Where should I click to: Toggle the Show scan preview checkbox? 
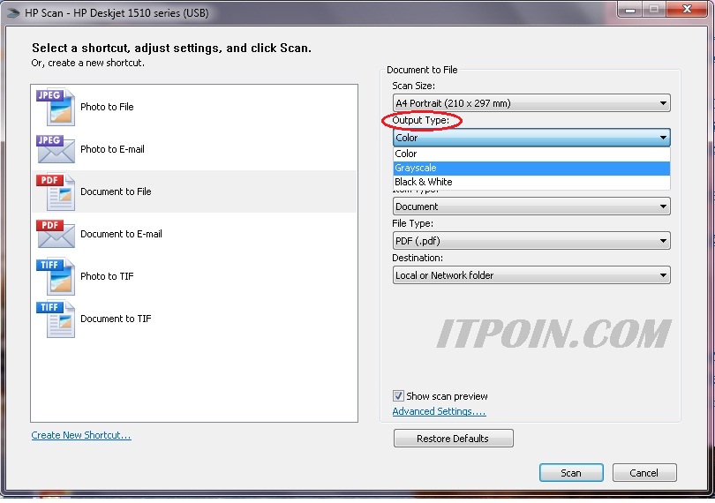click(x=398, y=396)
